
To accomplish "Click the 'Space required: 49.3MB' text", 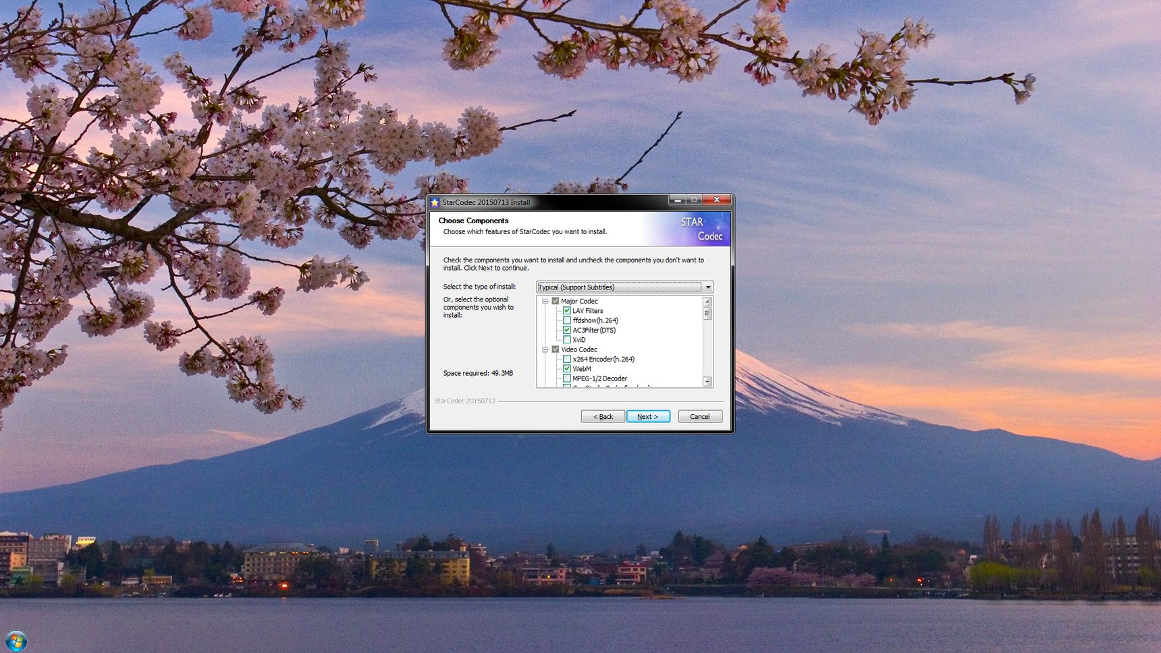I will tap(478, 373).
